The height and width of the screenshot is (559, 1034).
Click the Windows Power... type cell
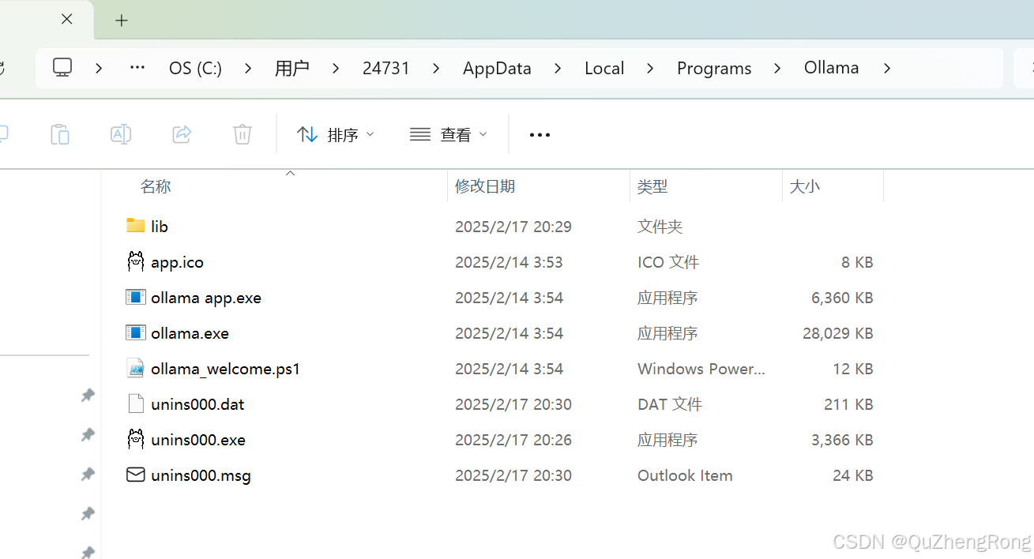(x=701, y=369)
